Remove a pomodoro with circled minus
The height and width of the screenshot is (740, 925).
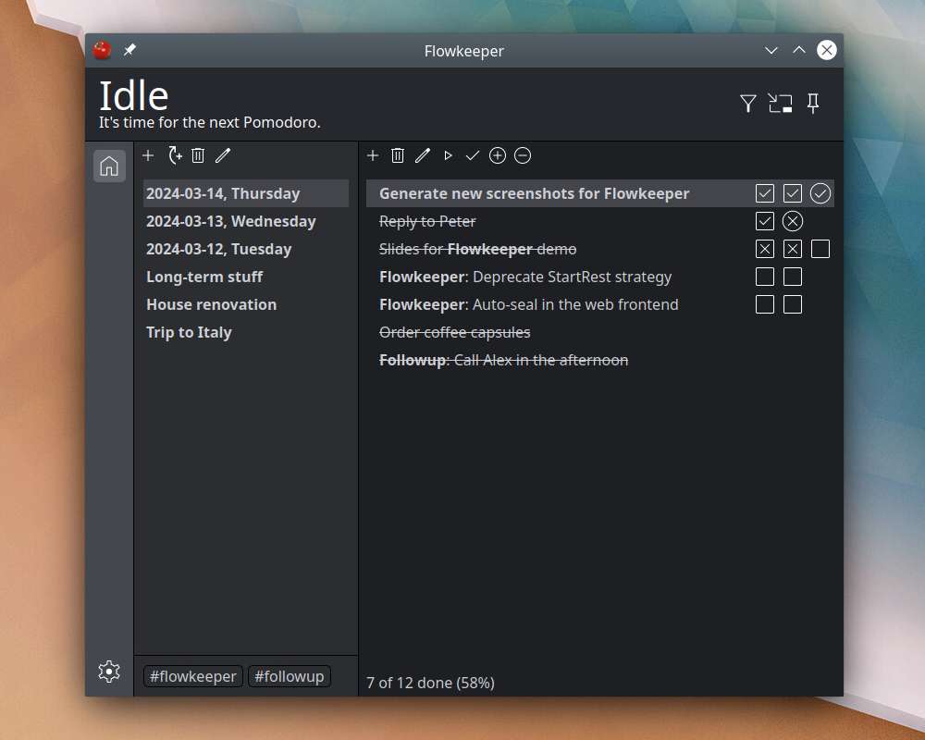pos(523,155)
